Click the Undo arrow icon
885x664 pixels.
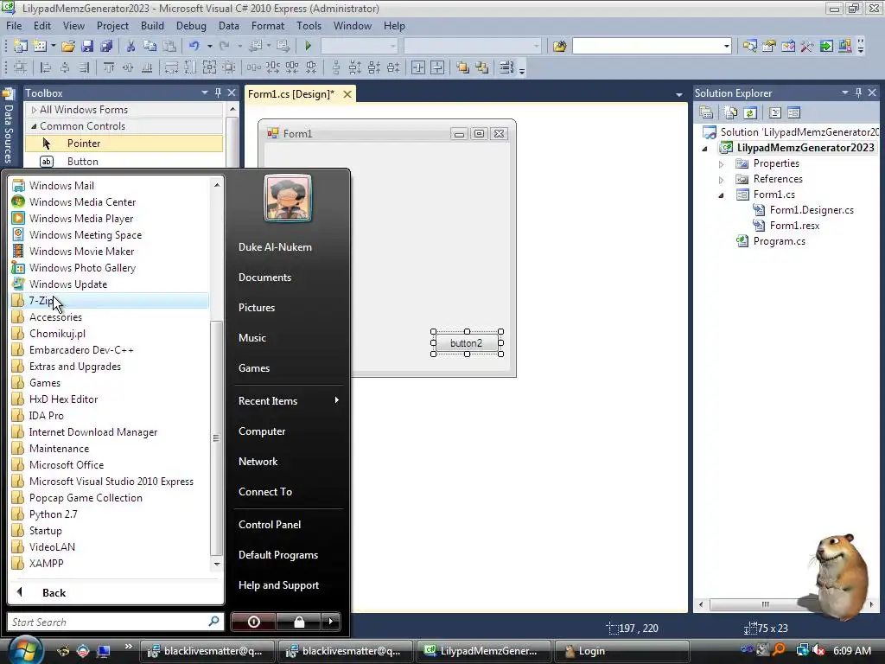pyautogui.click(x=194, y=46)
